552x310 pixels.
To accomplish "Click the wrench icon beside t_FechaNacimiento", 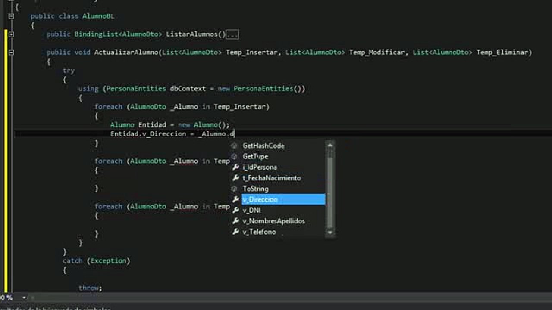I will tap(235, 178).
